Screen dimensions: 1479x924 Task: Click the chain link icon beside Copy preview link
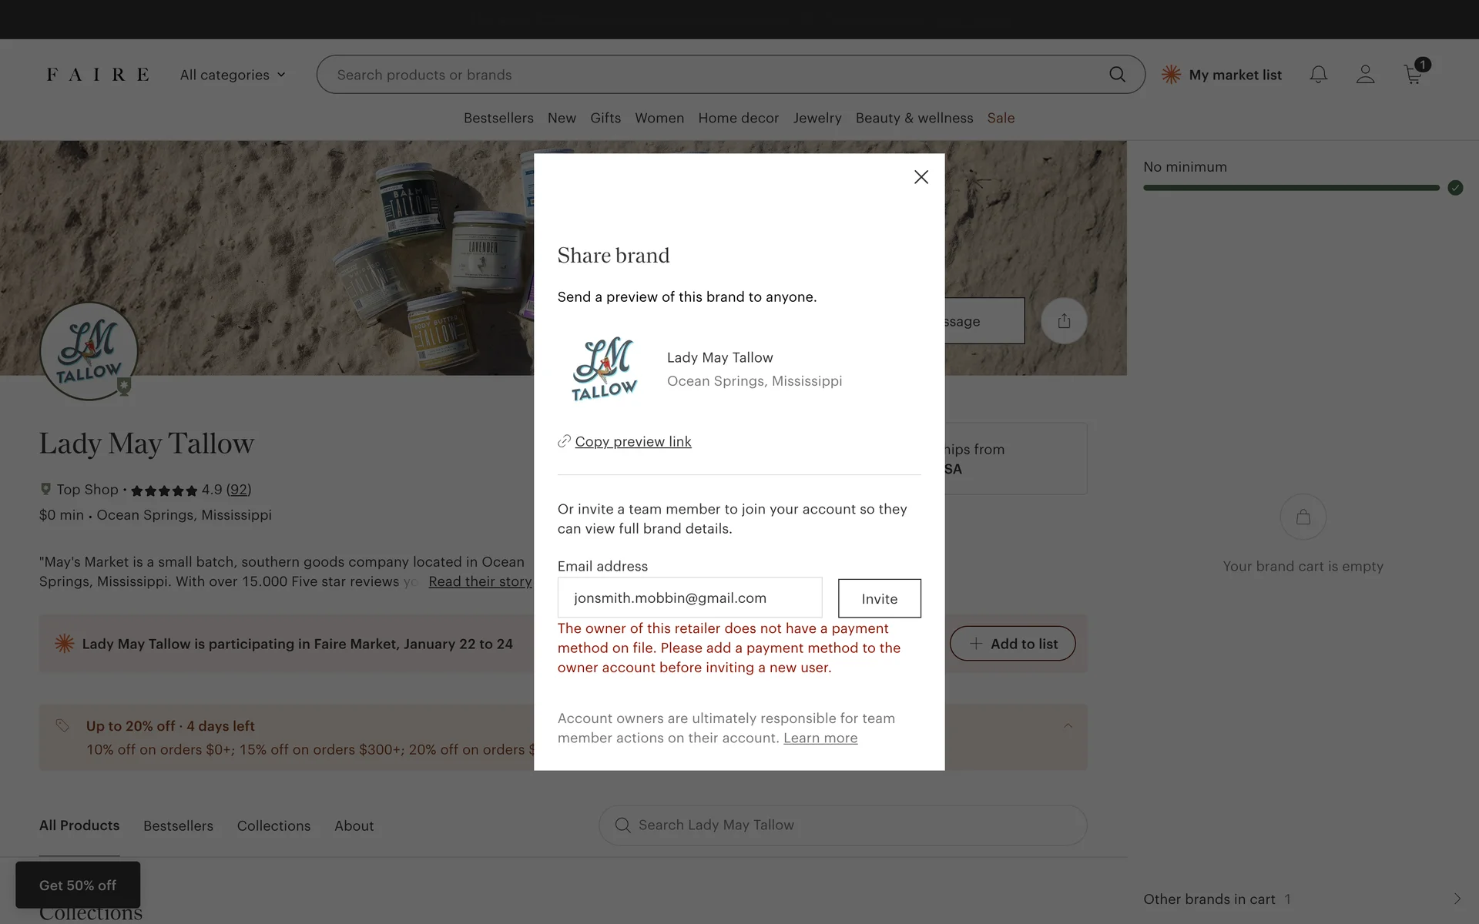564,441
